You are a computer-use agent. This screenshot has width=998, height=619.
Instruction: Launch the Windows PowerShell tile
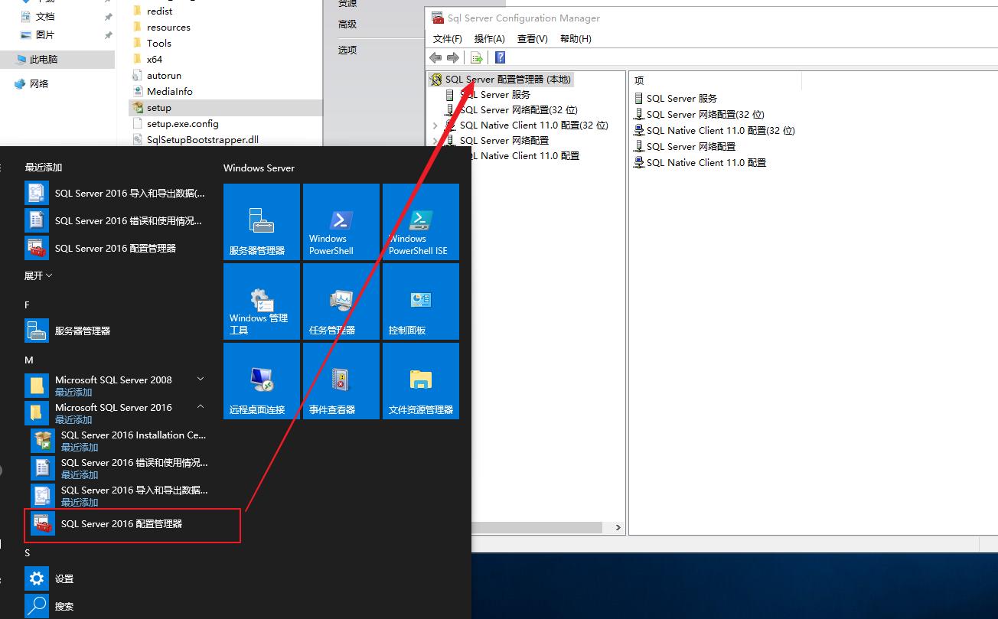click(341, 221)
